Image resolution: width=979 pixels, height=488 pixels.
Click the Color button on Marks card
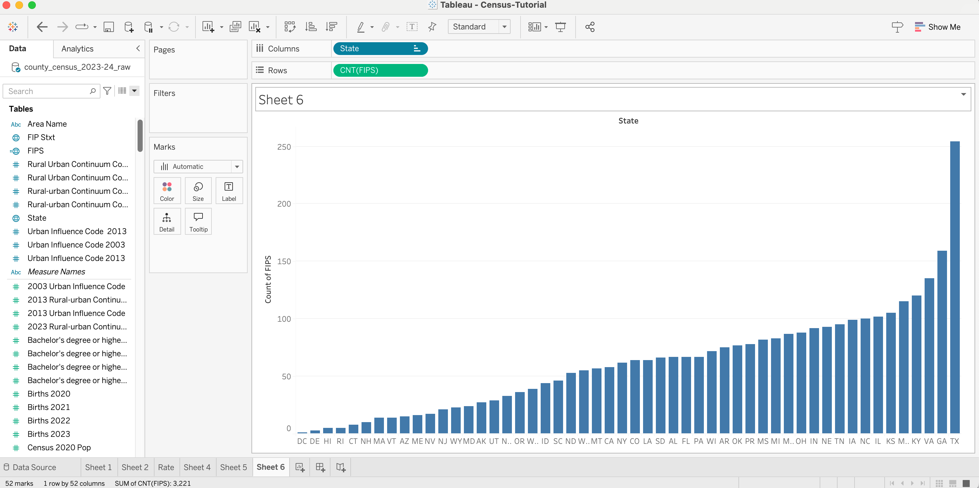[167, 191]
